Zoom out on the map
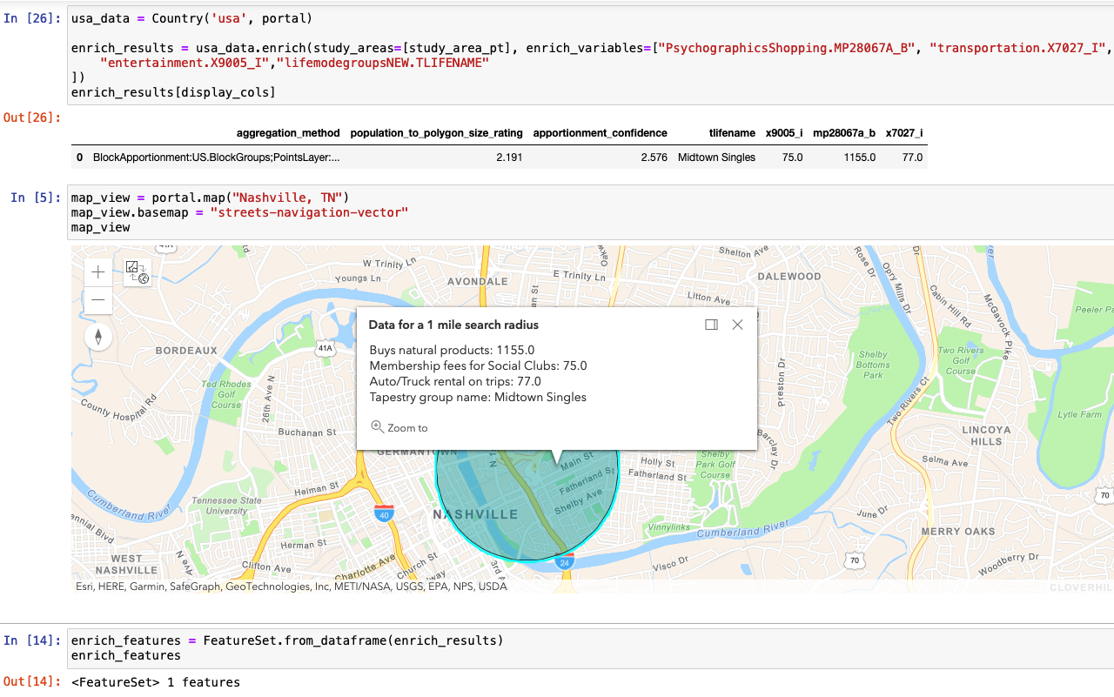 coord(98,300)
